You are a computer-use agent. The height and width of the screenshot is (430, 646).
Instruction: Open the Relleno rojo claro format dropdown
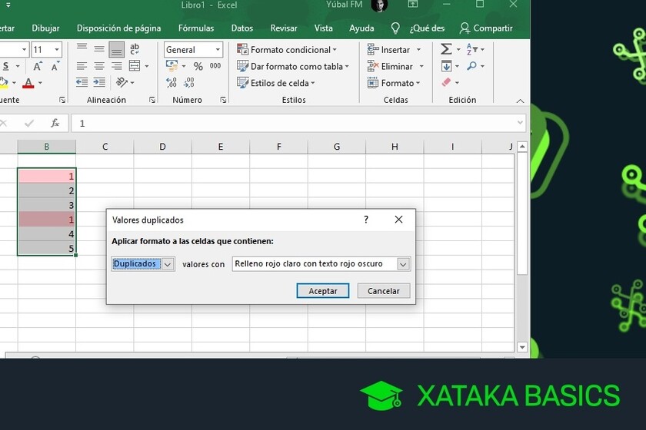pyautogui.click(x=403, y=264)
